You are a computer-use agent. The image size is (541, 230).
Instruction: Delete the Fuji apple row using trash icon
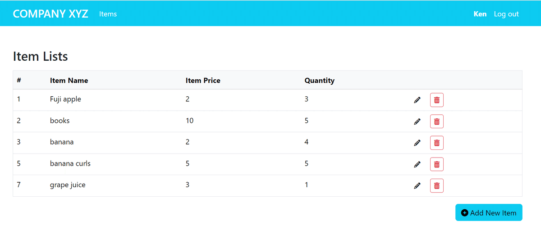(x=437, y=100)
